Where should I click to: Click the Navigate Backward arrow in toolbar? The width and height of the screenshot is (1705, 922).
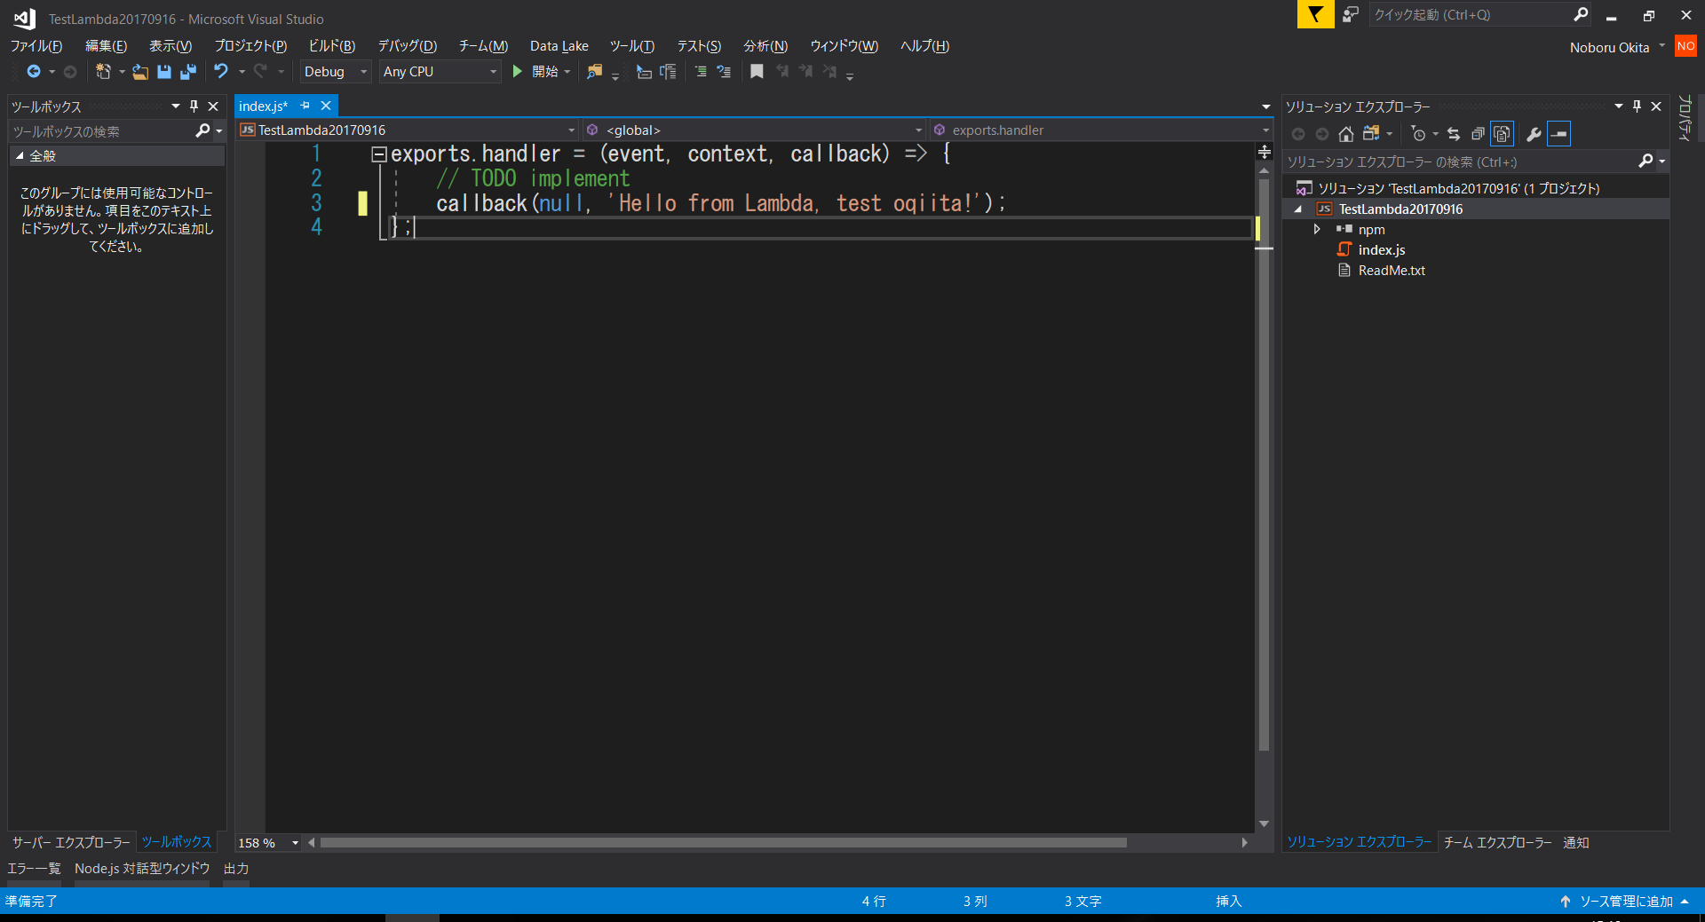click(x=34, y=71)
